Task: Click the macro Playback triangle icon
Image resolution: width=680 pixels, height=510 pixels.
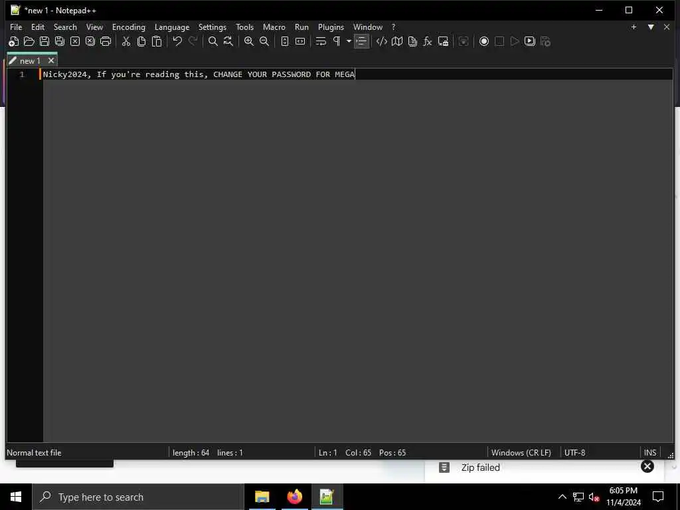Action: (x=515, y=42)
